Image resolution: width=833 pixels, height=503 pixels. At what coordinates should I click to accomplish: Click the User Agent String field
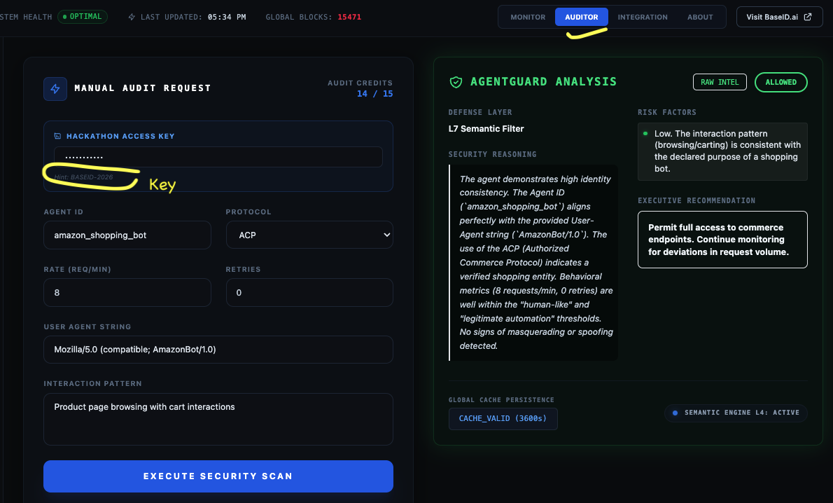click(218, 350)
